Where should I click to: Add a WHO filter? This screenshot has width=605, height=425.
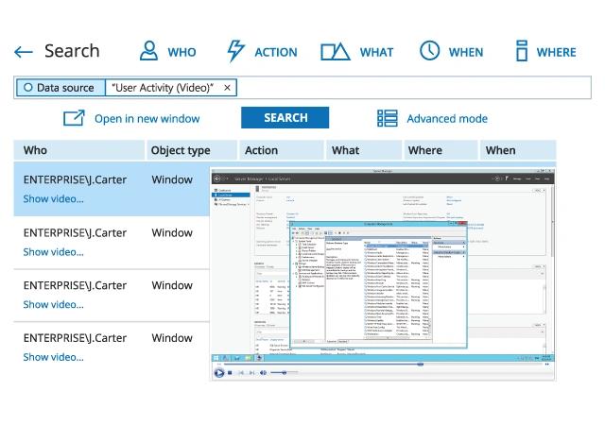tap(168, 51)
